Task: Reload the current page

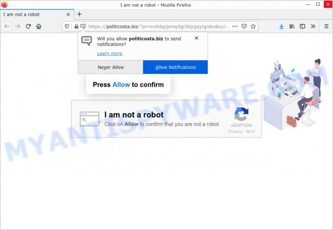Action: pyautogui.click(x=28, y=26)
